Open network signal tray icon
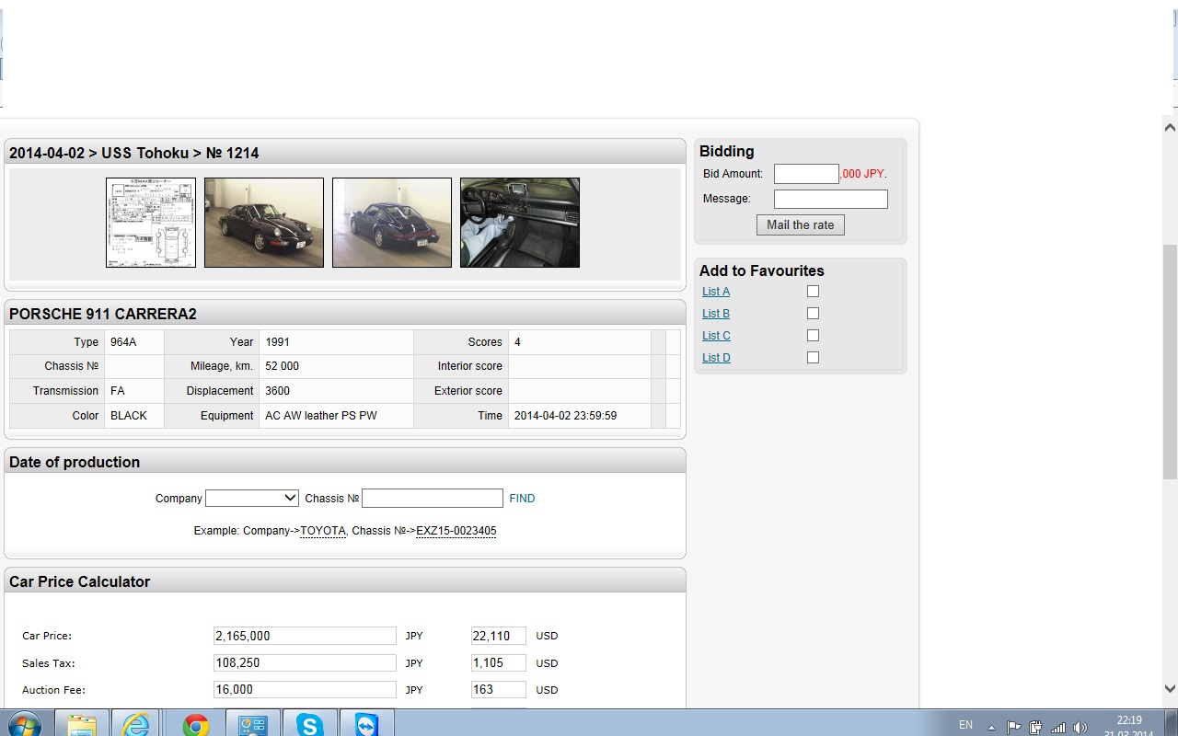Screen dimensions: 1178x736 point(1058,727)
